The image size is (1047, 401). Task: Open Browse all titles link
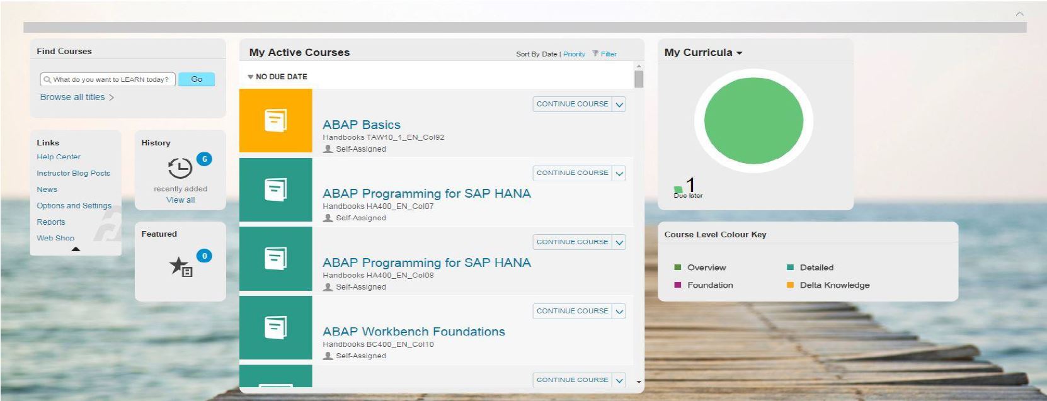click(72, 97)
